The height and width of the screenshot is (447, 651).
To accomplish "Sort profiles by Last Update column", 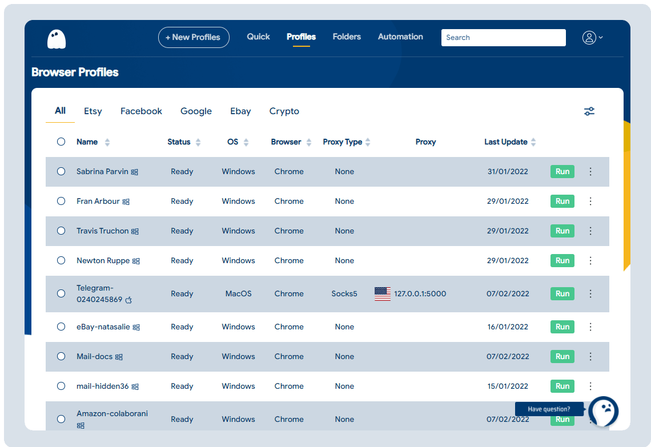I will coord(533,142).
